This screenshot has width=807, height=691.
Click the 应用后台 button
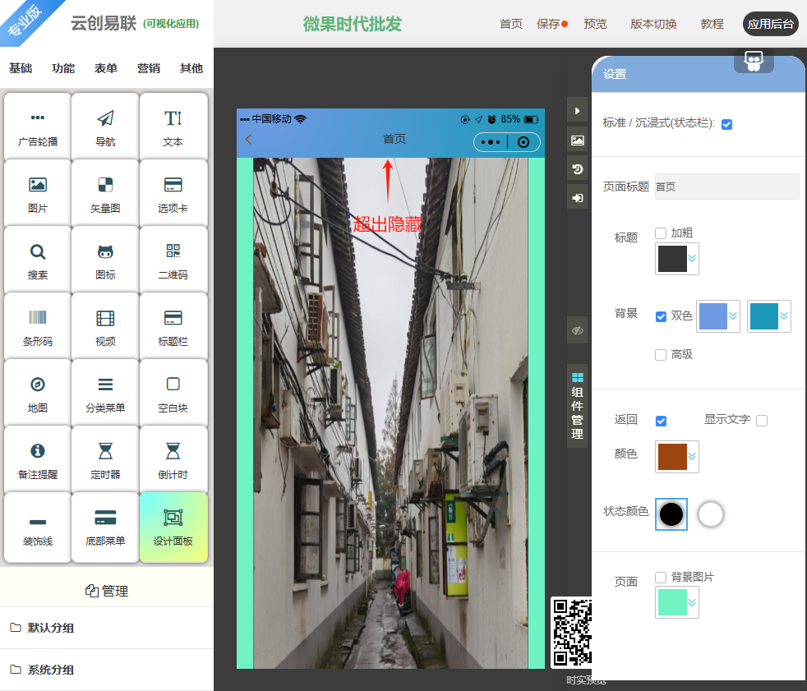[770, 24]
